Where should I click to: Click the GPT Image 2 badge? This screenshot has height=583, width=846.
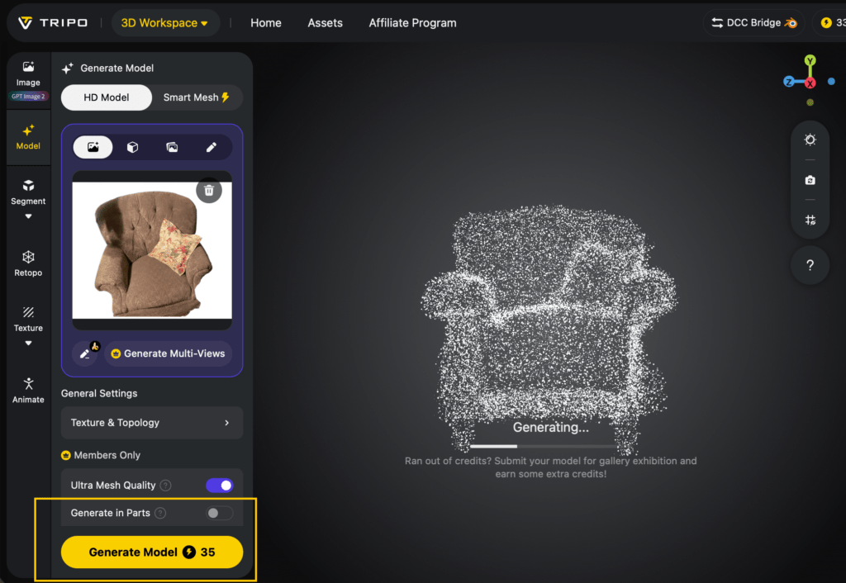(28, 97)
